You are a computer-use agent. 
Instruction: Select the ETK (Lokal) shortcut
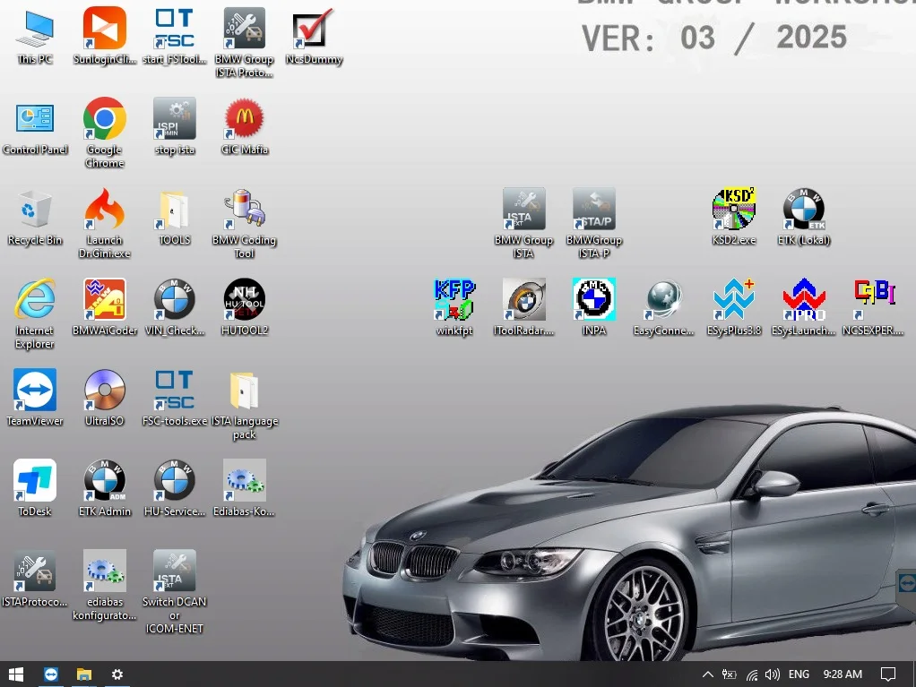point(803,210)
